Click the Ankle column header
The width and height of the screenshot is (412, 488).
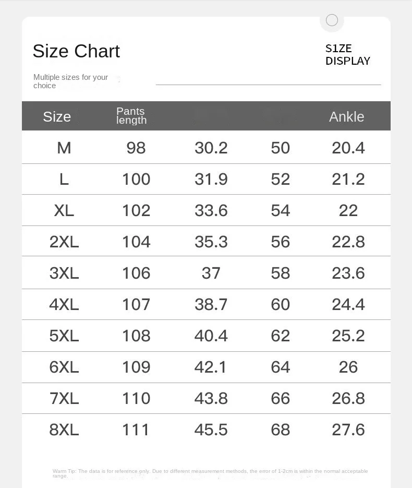[x=347, y=117]
